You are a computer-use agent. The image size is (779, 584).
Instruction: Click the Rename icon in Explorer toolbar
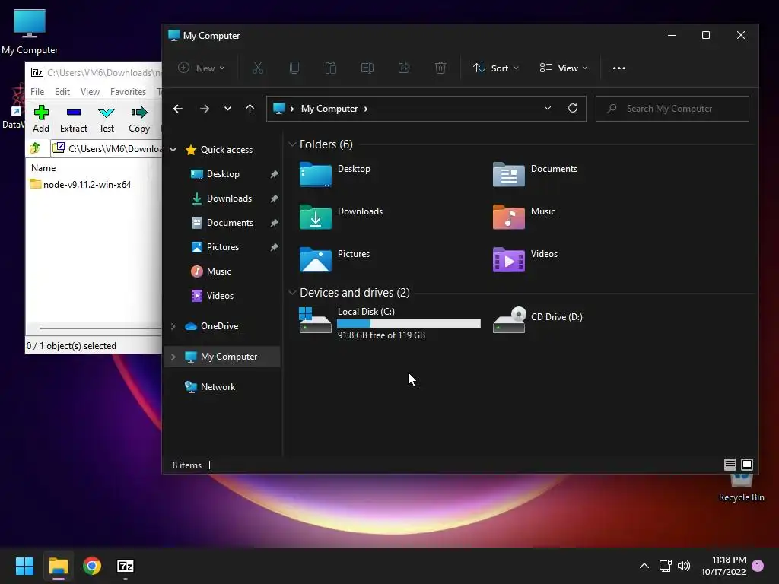point(367,68)
